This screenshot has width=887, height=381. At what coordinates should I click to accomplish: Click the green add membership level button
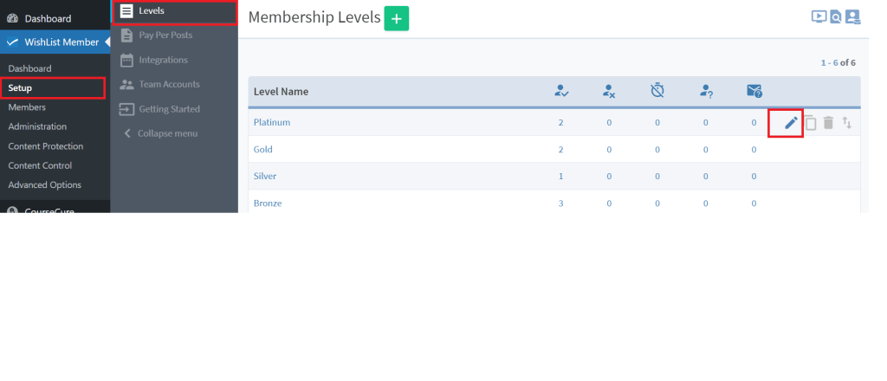click(x=396, y=19)
